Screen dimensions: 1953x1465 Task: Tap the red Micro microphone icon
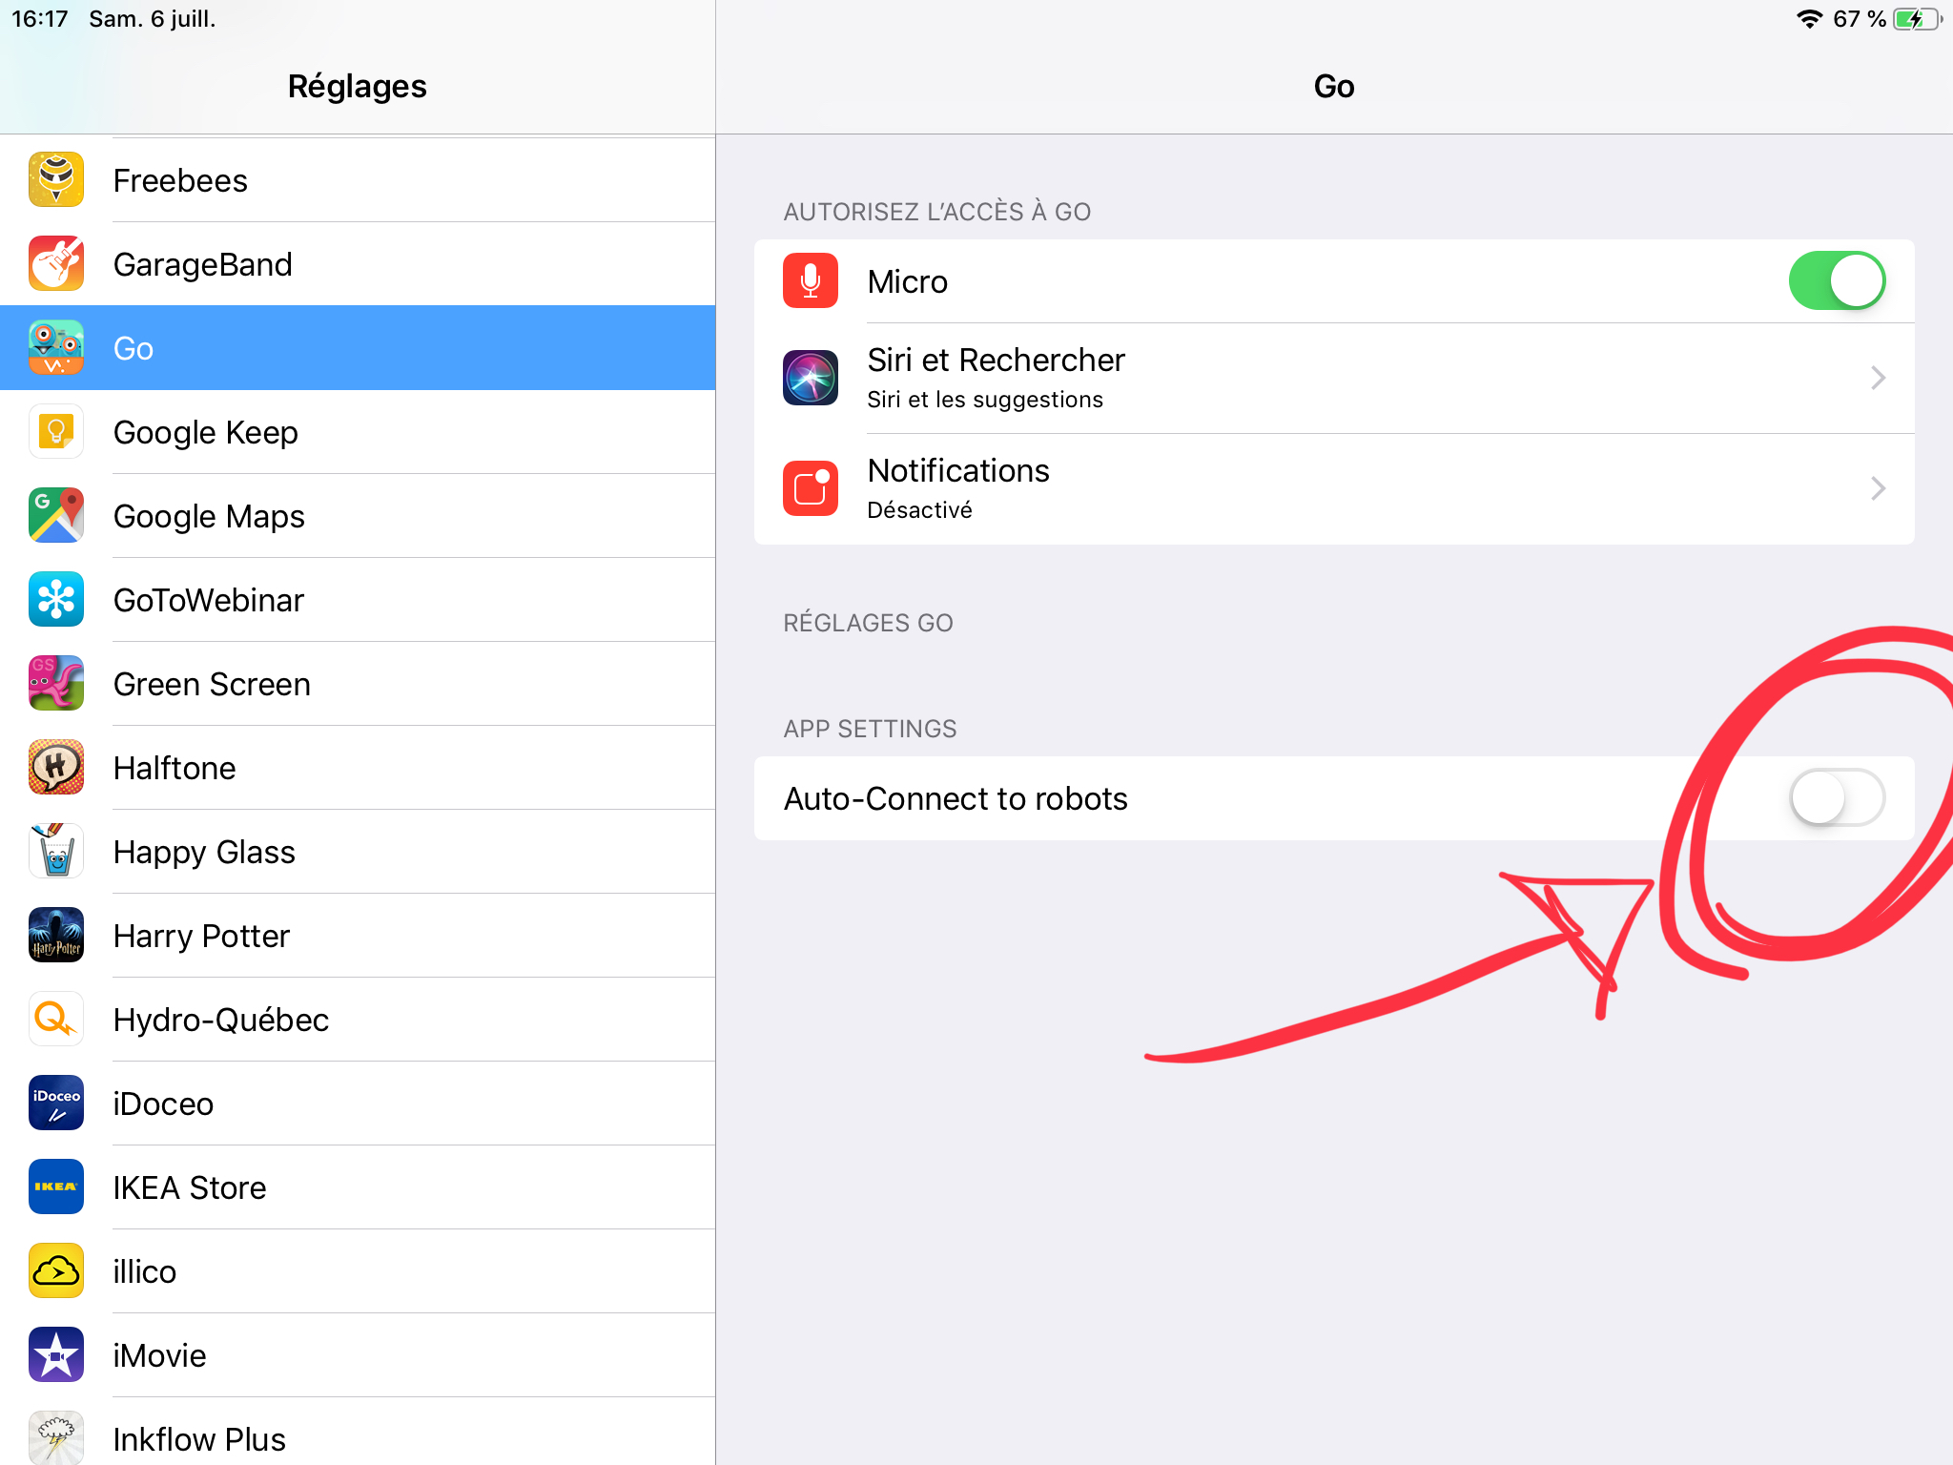coord(811,281)
